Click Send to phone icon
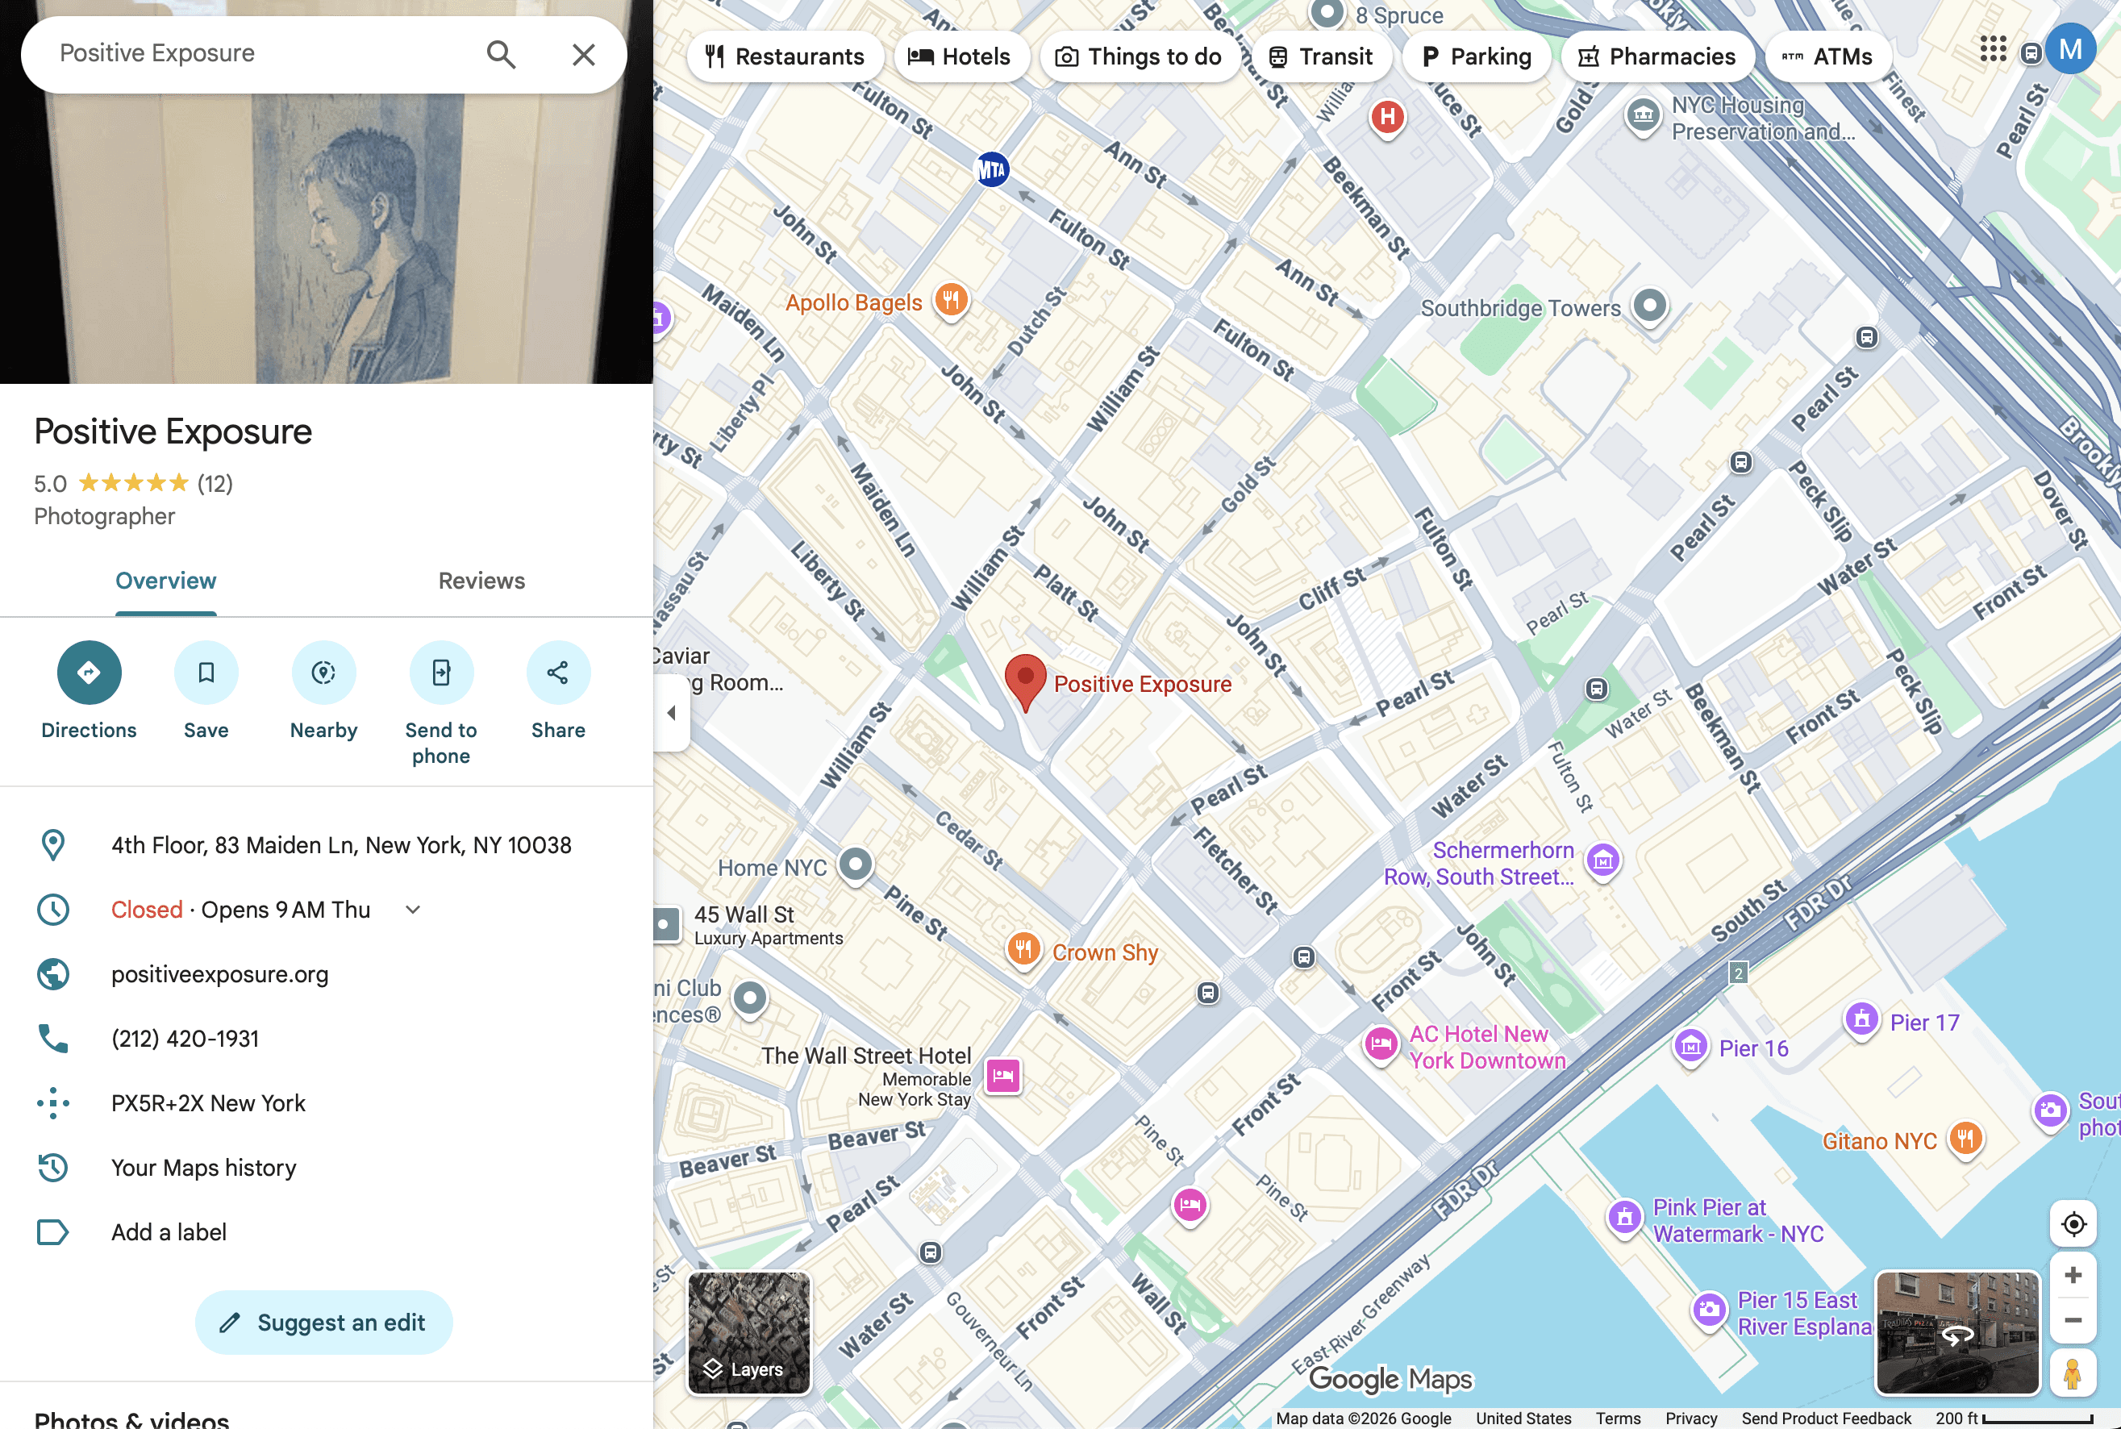Viewport: 2121px width, 1429px height. (441, 673)
